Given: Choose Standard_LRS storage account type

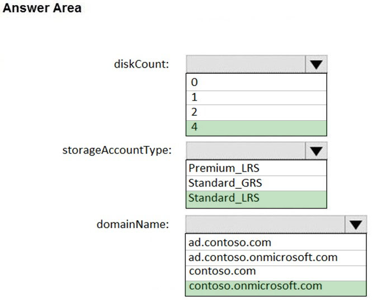Looking at the screenshot, I should pos(256,200).
